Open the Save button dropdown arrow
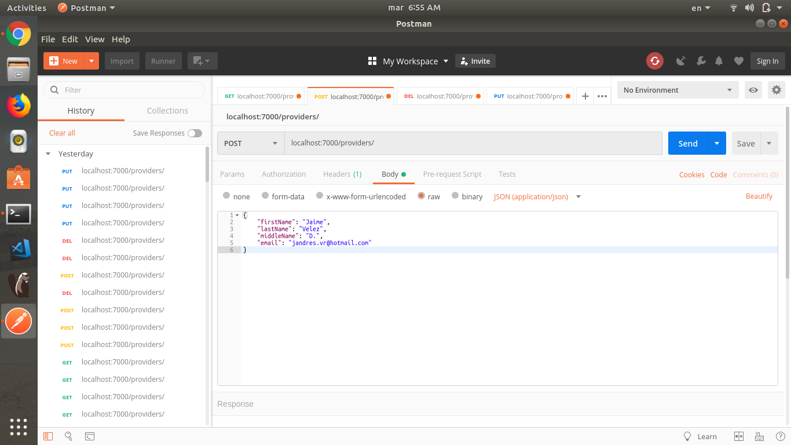 click(769, 143)
